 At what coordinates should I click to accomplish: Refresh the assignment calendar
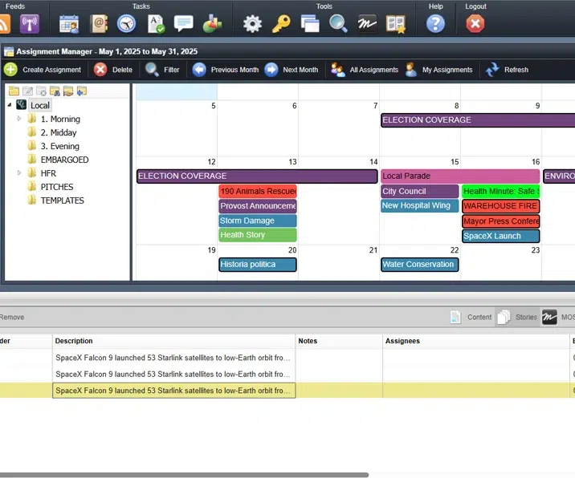coord(507,70)
